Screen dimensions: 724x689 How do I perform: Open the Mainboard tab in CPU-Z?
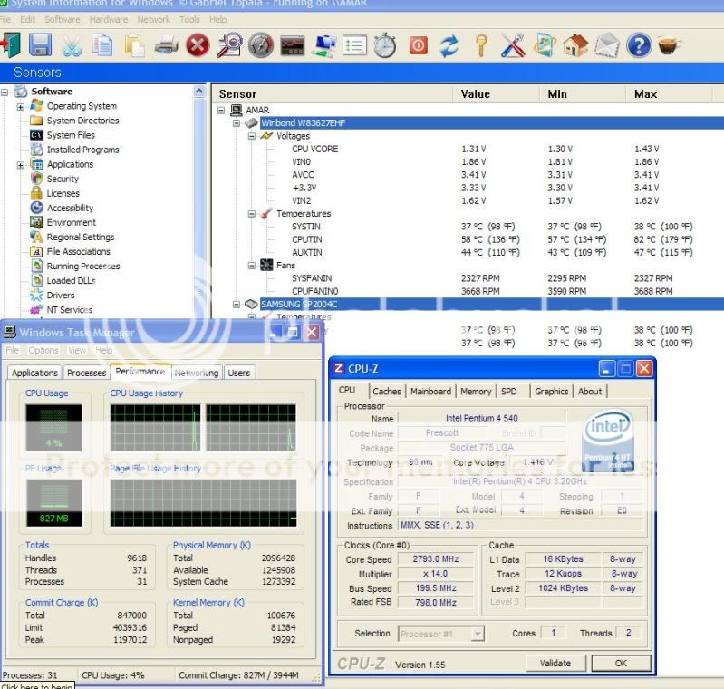pyautogui.click(x=430, y=392)
